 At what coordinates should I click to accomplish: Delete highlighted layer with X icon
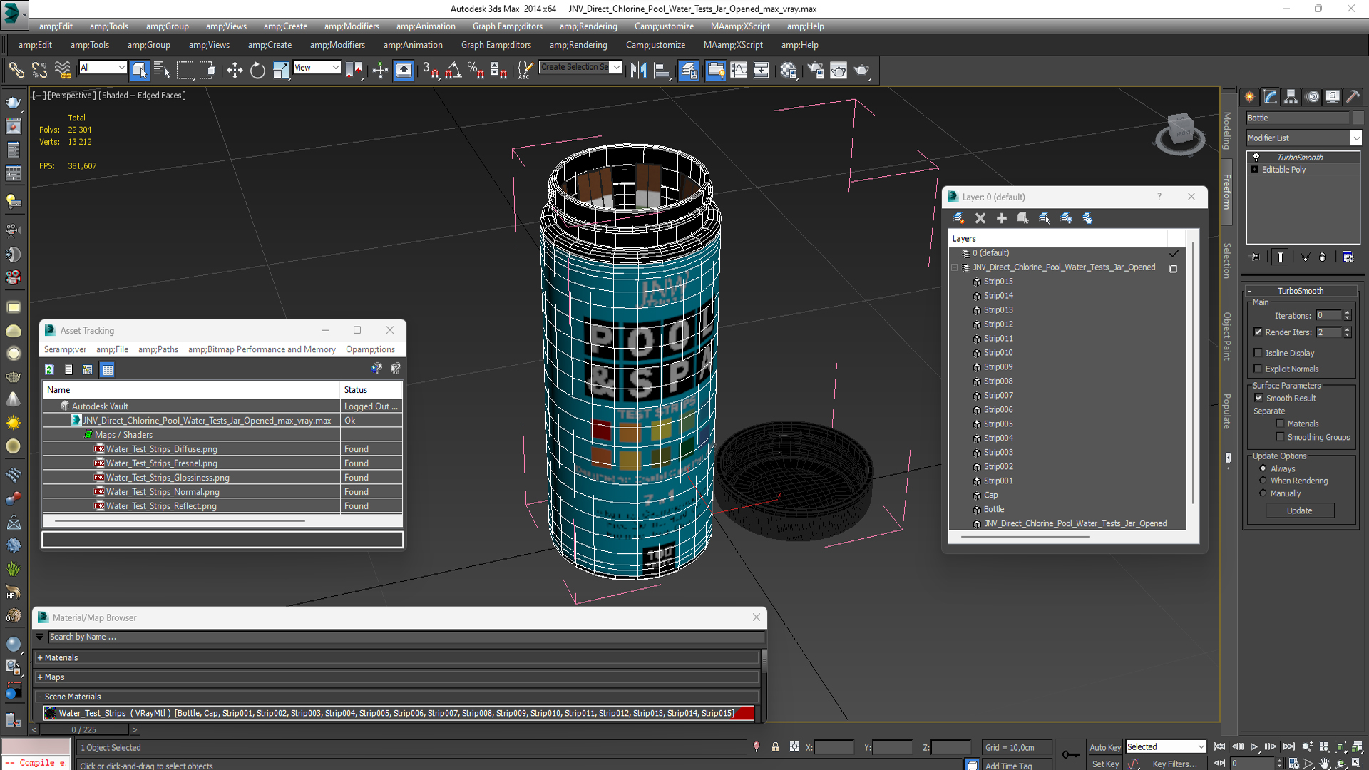(980, 218)
